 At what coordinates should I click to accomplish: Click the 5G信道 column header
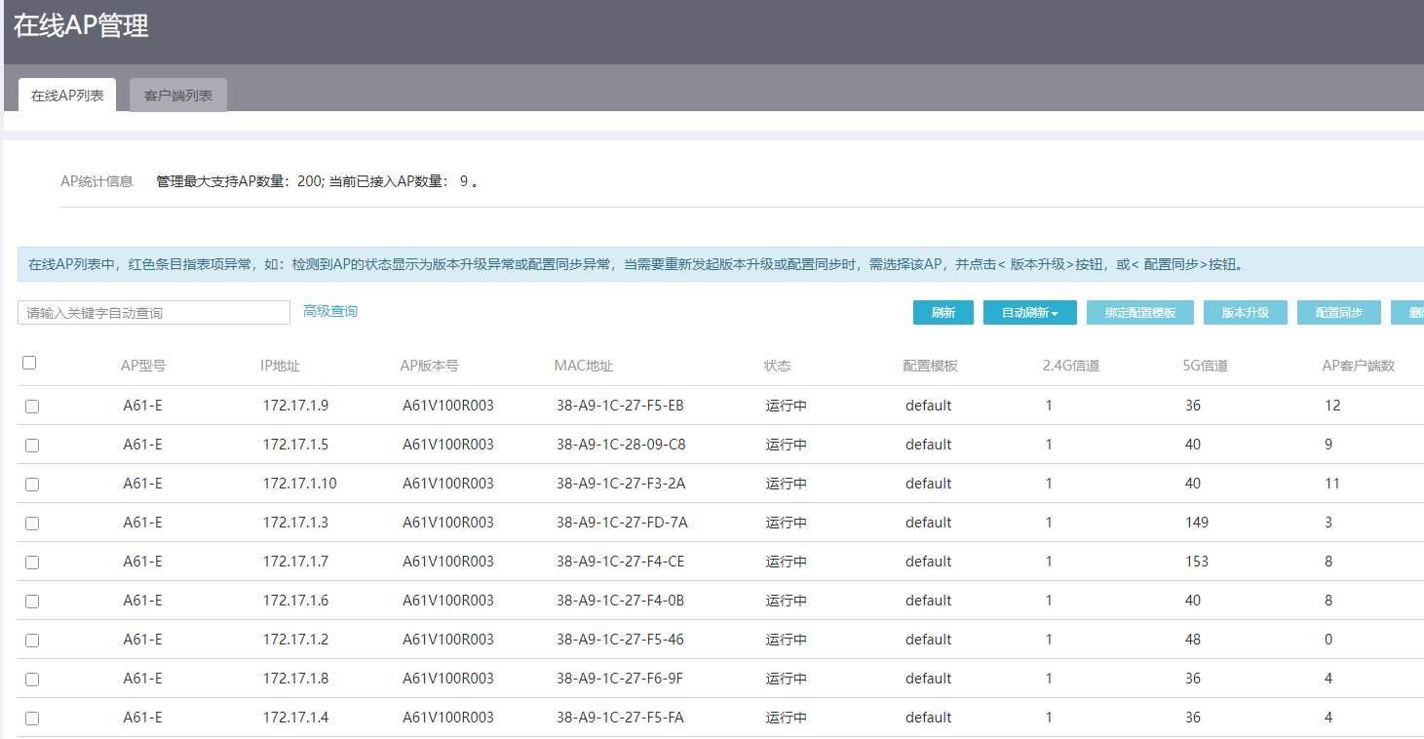click(x=1205, y=366)
